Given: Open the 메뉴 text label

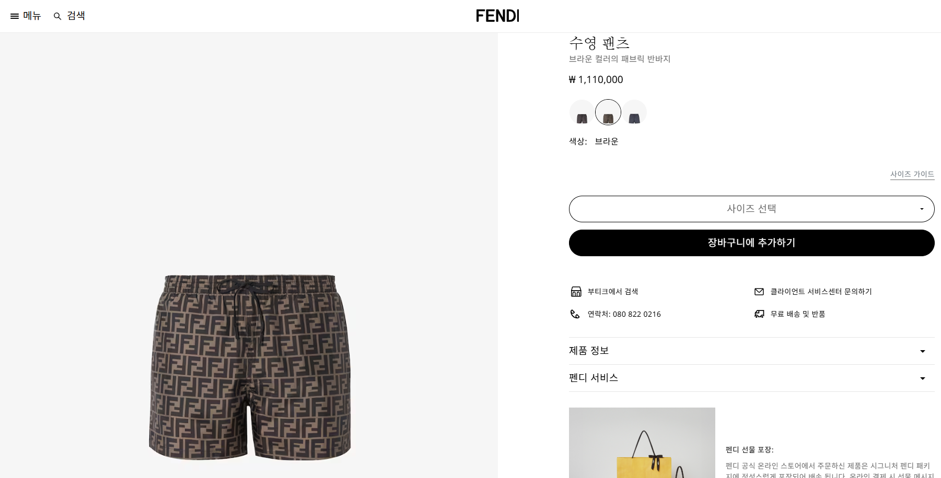Looking at the screenshot, I should 32,16.
